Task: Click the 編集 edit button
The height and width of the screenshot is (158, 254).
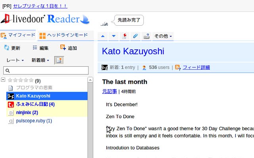Action: (x=40, y=48)
